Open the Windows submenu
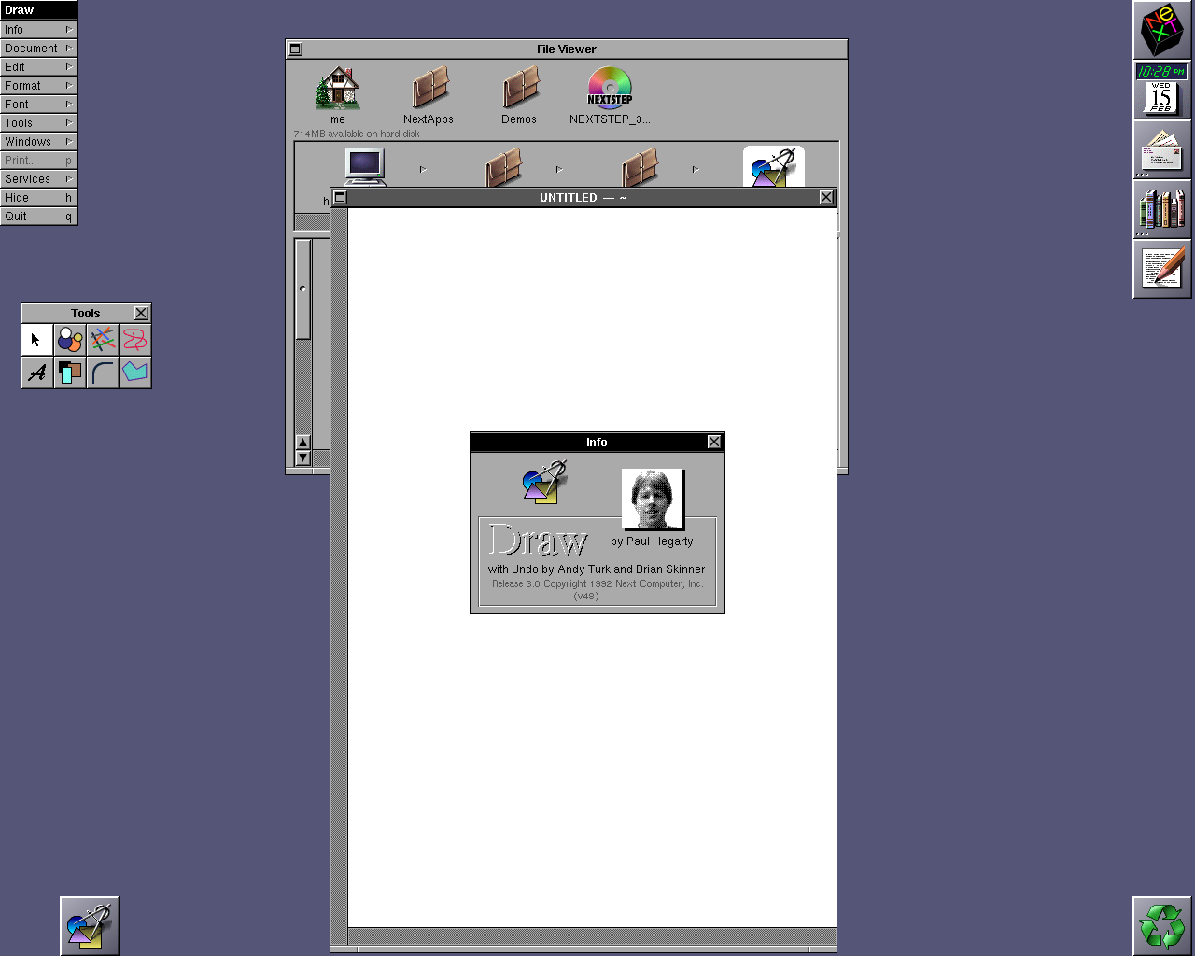This screenshot has width=1195, height=956. 38,142
